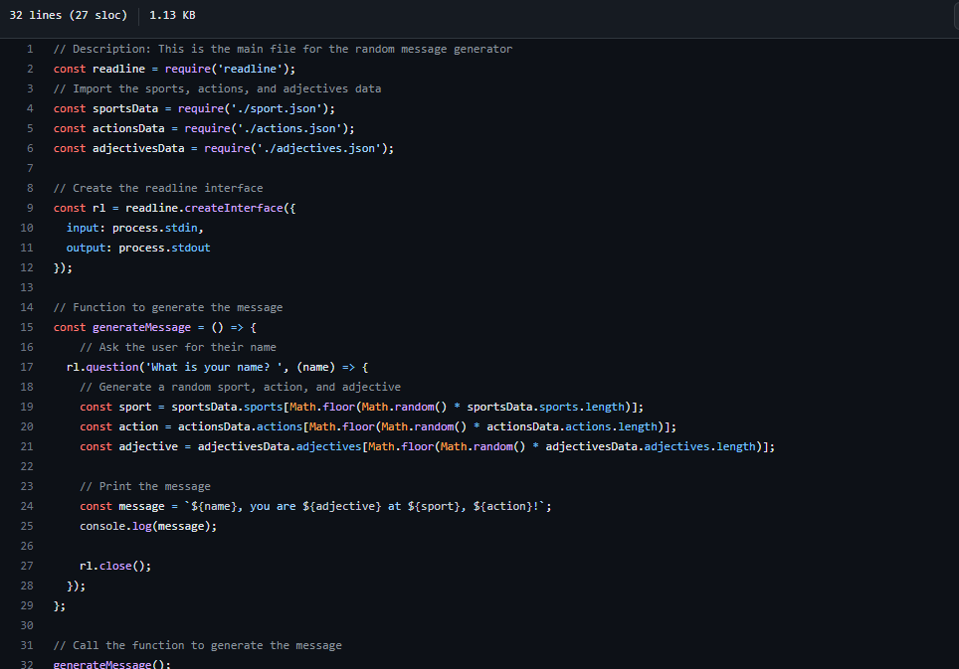Select line number 21 in the gutter
Image resolution: width=959 pixels, height=669 pixels.
[27, 446]
